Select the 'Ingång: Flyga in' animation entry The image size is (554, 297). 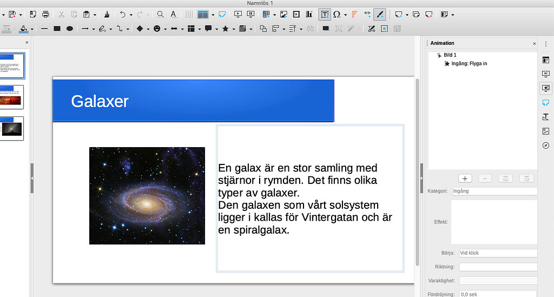(x=469, y=64)
